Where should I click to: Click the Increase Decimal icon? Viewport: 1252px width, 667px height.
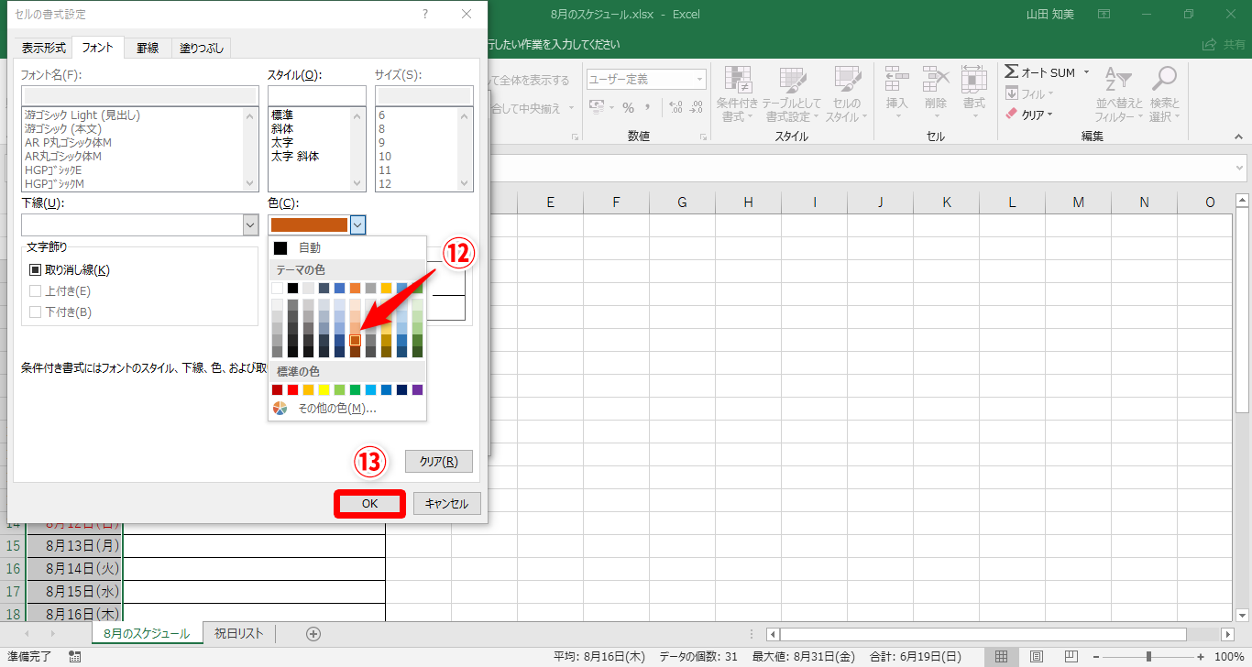pyautogui.click(x=676, y=107)
